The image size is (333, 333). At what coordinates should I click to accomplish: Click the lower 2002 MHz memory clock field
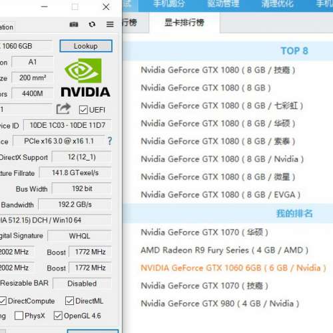[17, 268]
